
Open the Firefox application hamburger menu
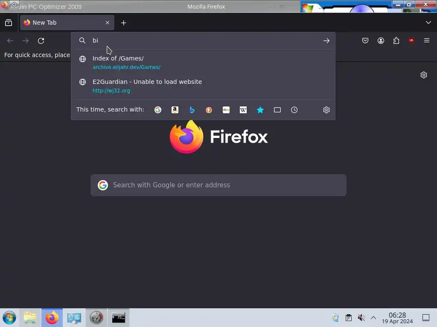coord(427,40)
